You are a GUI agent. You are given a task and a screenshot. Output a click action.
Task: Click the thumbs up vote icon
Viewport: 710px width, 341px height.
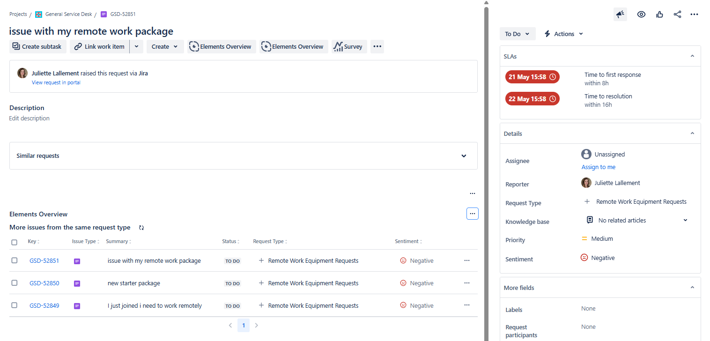659,15
